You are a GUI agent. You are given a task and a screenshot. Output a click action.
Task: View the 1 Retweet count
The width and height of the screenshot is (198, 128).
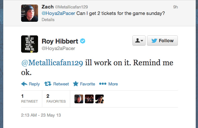click(x=29, y=99)
